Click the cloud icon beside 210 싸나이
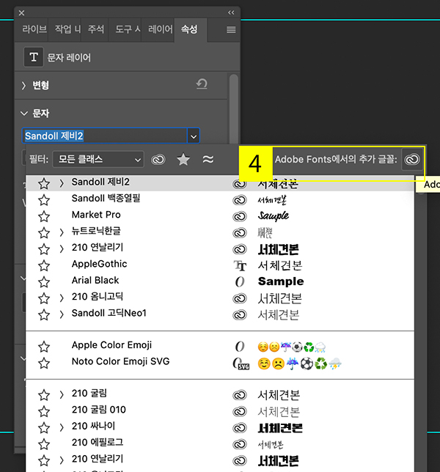Viewport: 440px width, 472px height. [240, 428]
